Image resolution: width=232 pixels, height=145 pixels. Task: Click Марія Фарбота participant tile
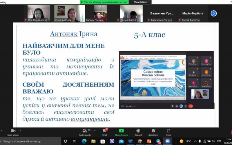193,13
